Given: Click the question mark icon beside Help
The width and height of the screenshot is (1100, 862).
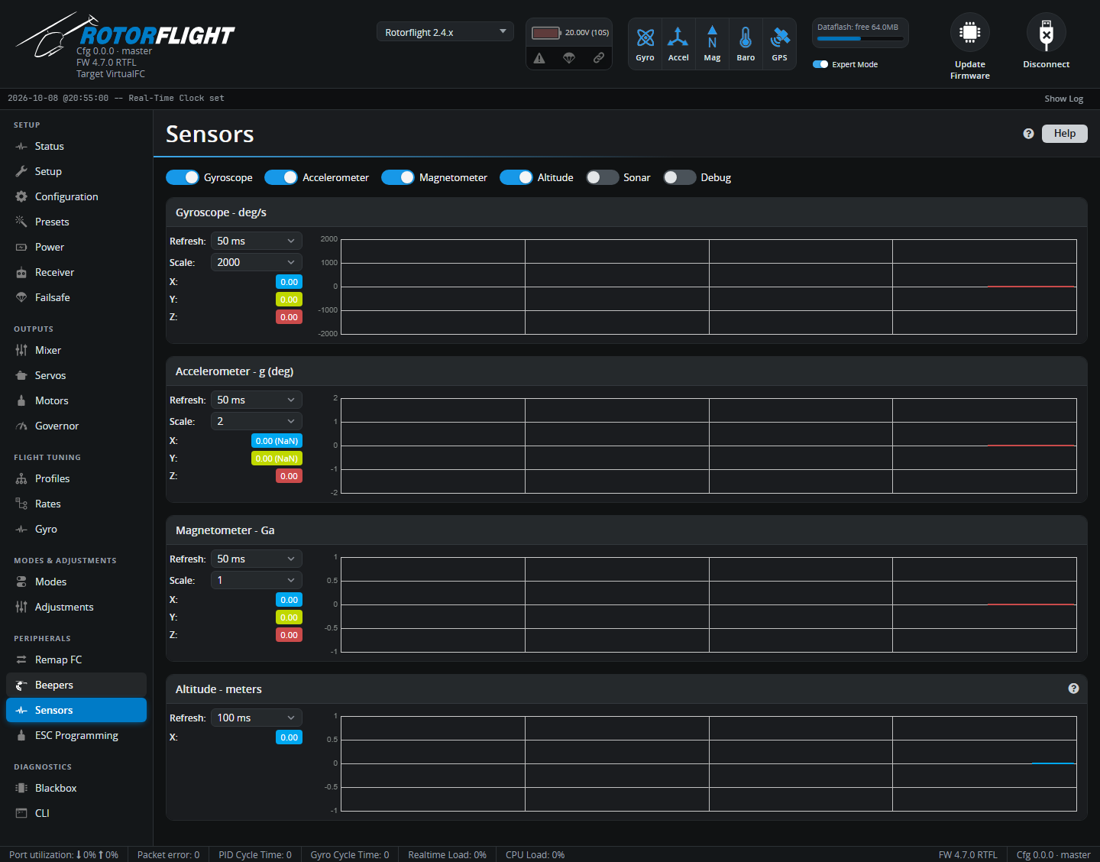Looking at the screenshot, I should click(1028, 134).
